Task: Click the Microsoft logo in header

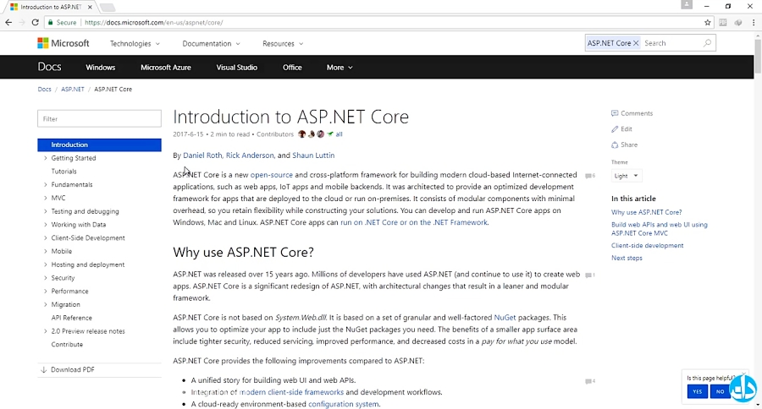Action: pyautogui.click(x=63, y=43)
